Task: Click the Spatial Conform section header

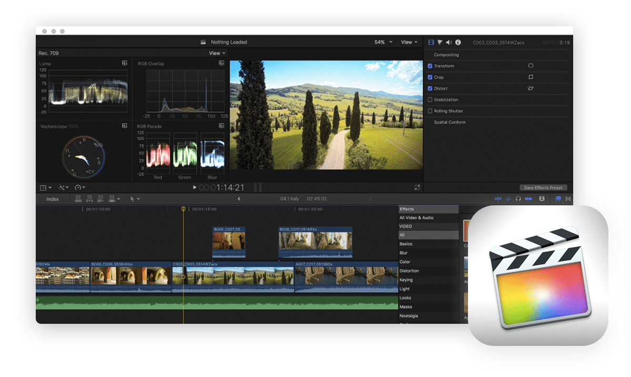Action: point(450,122)
